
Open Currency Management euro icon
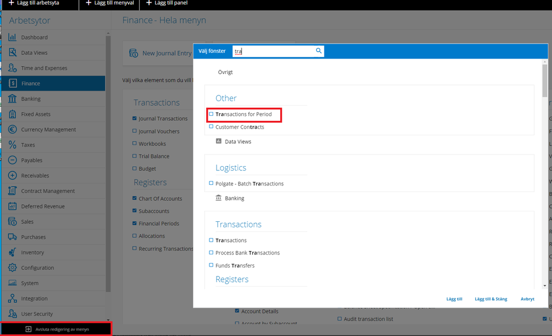[12, 129]
